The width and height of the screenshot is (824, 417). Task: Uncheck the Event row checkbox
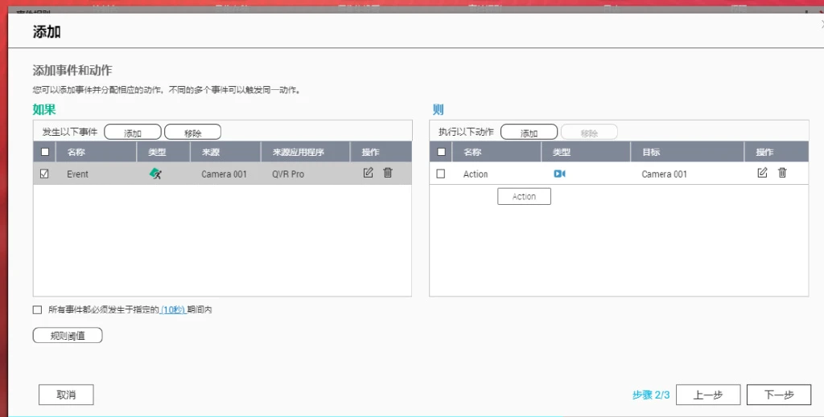(x=44, y=174)
